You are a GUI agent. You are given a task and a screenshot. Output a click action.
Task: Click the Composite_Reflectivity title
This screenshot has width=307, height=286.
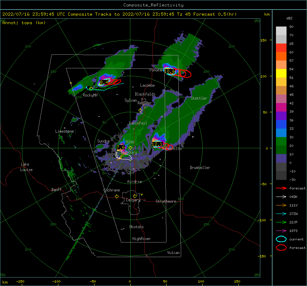[x=153, y=5]
